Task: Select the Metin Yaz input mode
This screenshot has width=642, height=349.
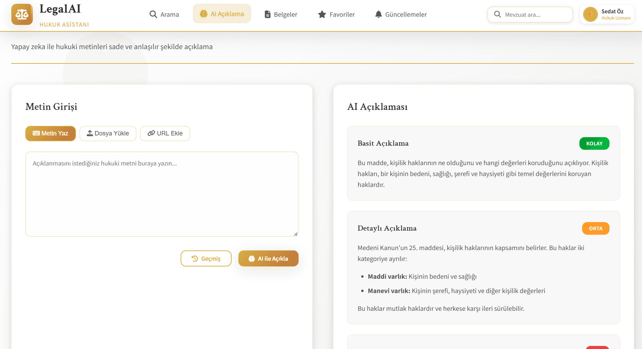Action: pyautogui.click(x=51, y=133)
